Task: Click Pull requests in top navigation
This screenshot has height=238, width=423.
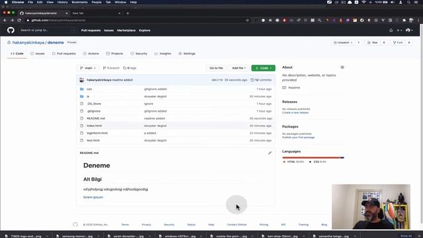Action: 91,30
